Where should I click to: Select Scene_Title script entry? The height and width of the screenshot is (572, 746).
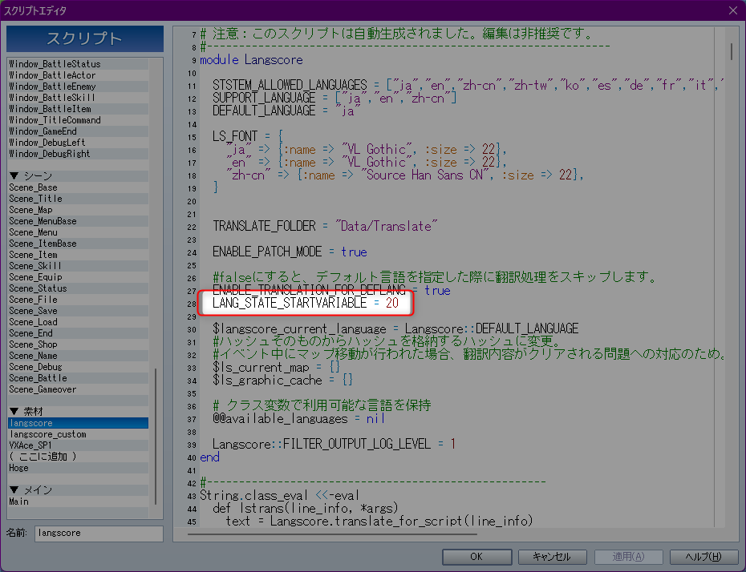79,199
